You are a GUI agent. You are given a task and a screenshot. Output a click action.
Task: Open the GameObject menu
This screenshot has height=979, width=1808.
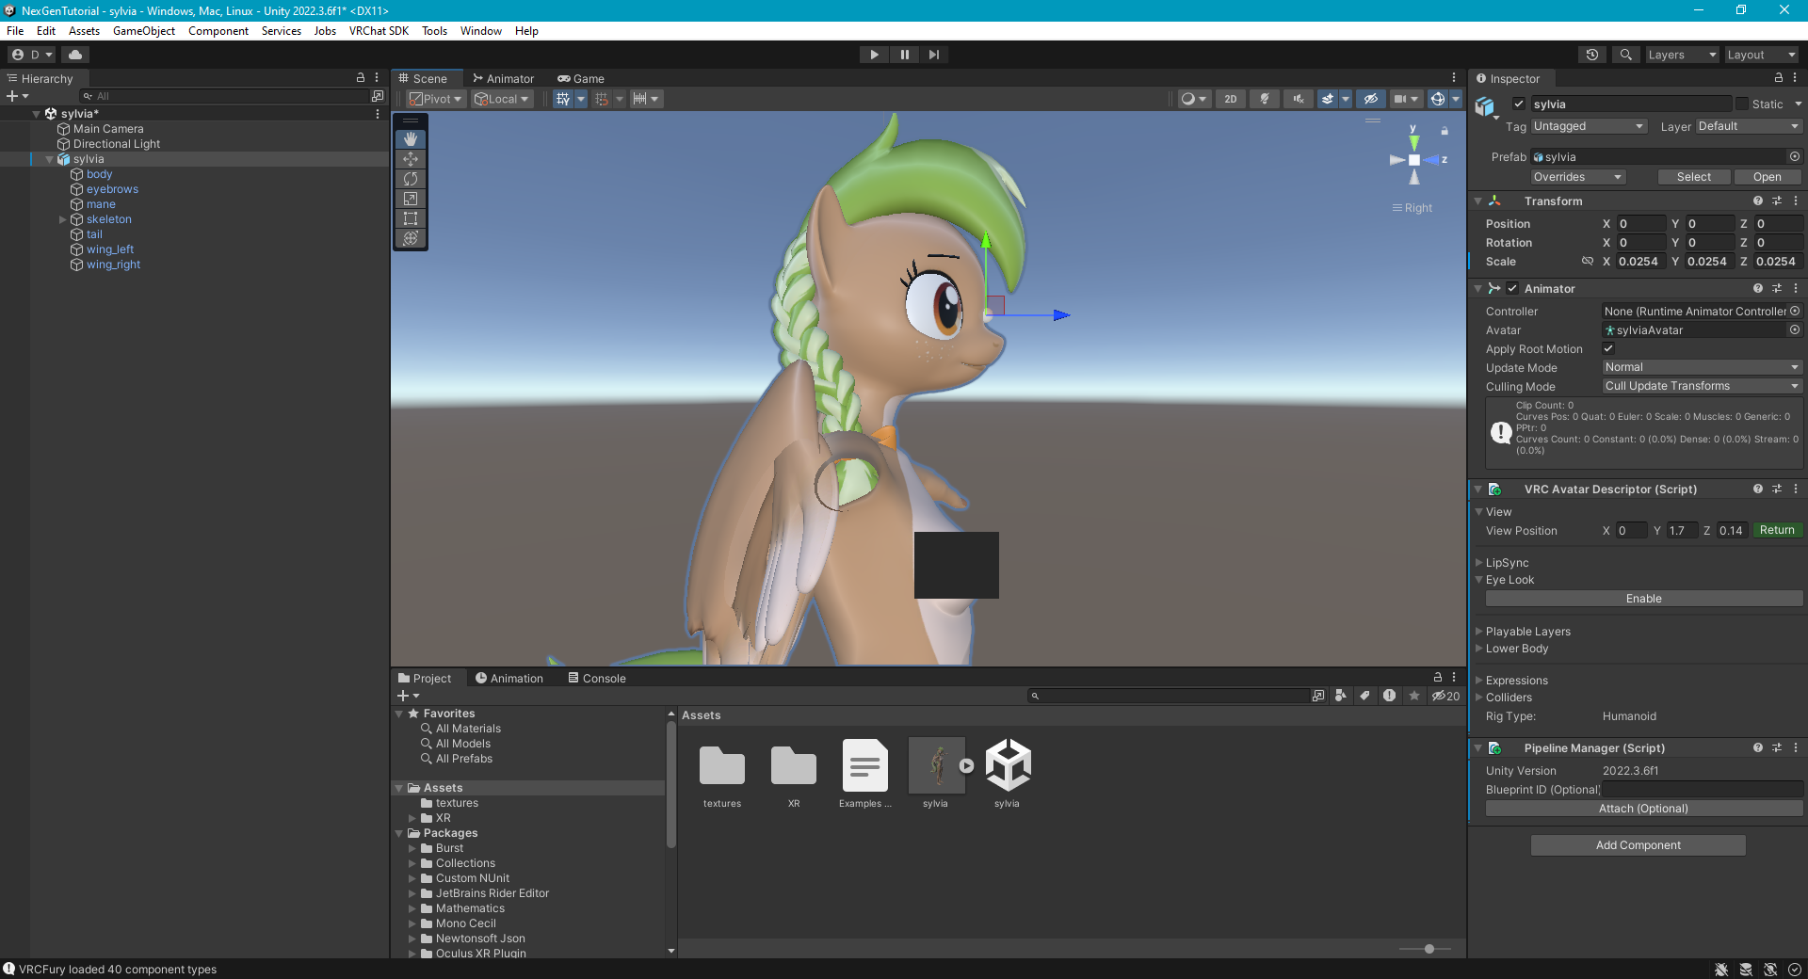coord(144,31)
